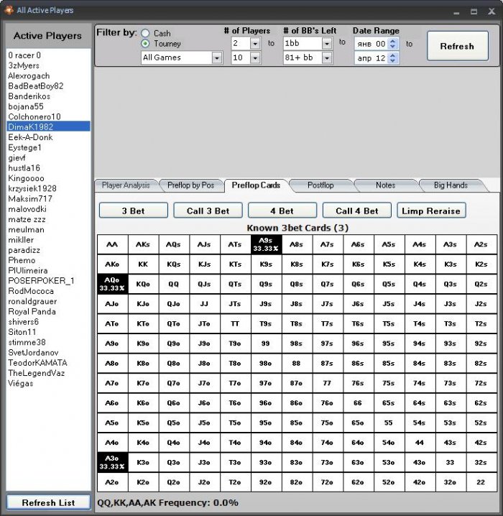This screenshot has width=503, height=516.
Task: Click the Refresh List button
Action: click(x=48, y=502)
